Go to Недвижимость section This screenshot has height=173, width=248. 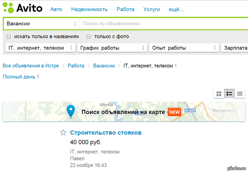[x=89, y=9]
